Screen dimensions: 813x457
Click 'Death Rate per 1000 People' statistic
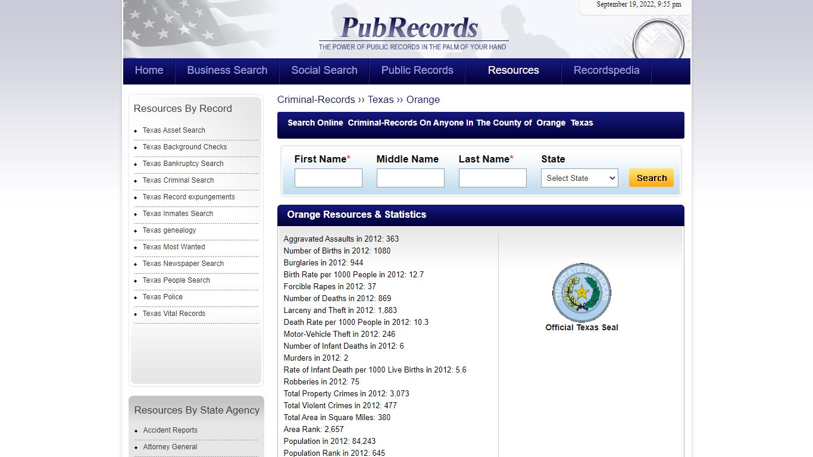pyautogui.click(x=356, y=322)
